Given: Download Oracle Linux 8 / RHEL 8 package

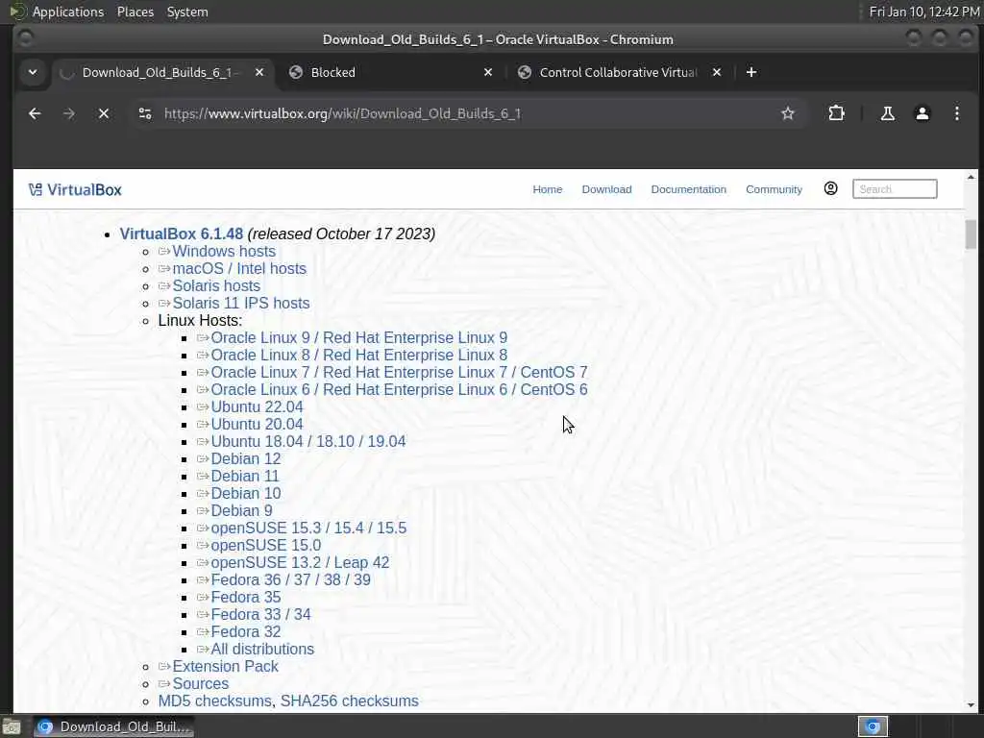Looking at the screenshot, I should coord(359,356).
